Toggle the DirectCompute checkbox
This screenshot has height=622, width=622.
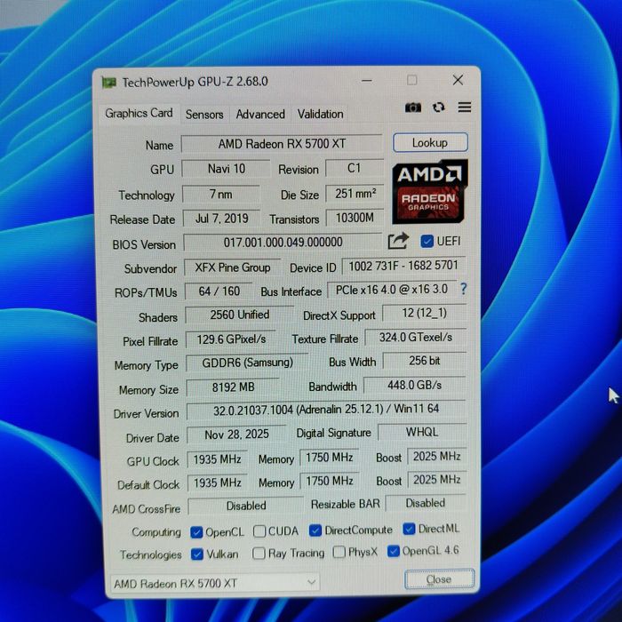tap(315, 530)
